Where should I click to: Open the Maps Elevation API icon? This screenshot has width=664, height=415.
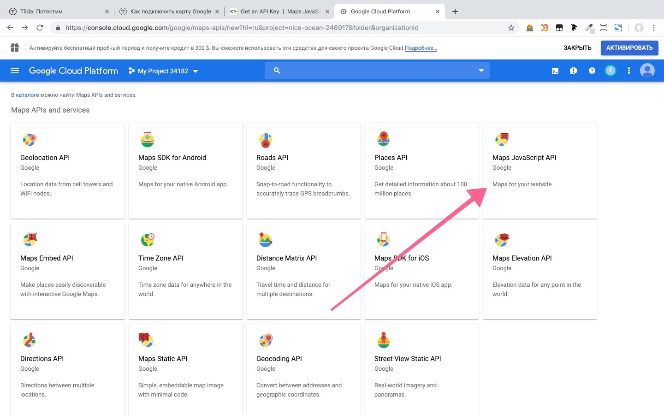point(502,240)
